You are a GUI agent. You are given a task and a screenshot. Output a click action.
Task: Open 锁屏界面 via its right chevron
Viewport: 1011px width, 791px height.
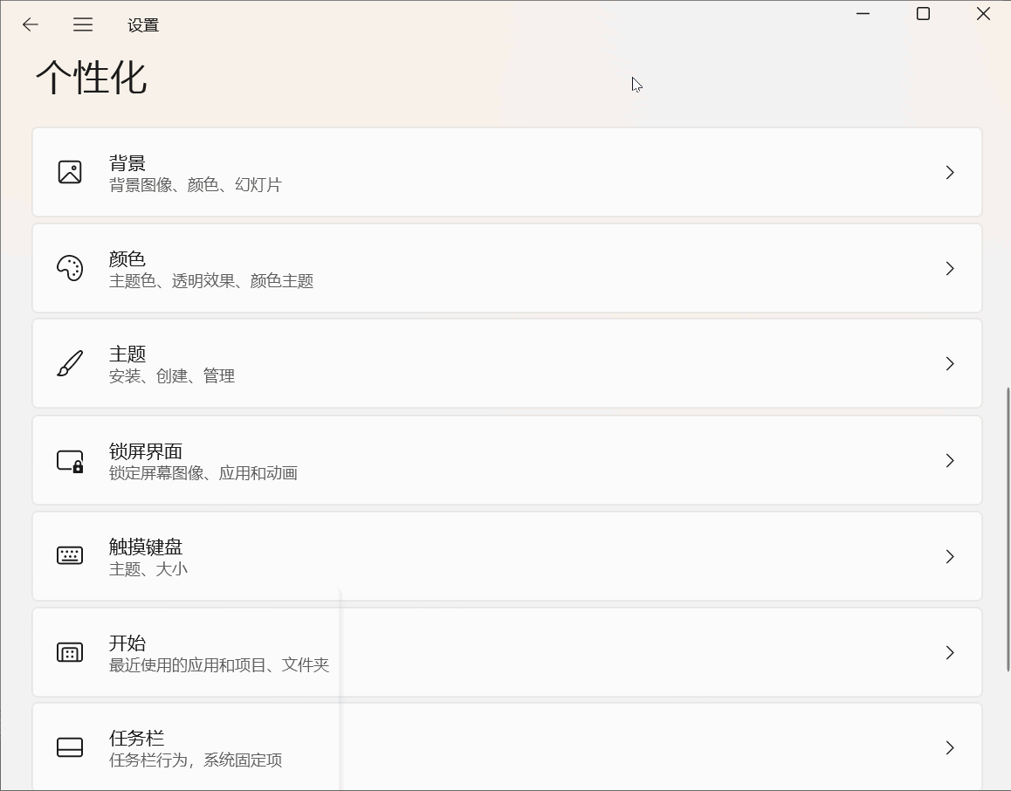point(950,460)
